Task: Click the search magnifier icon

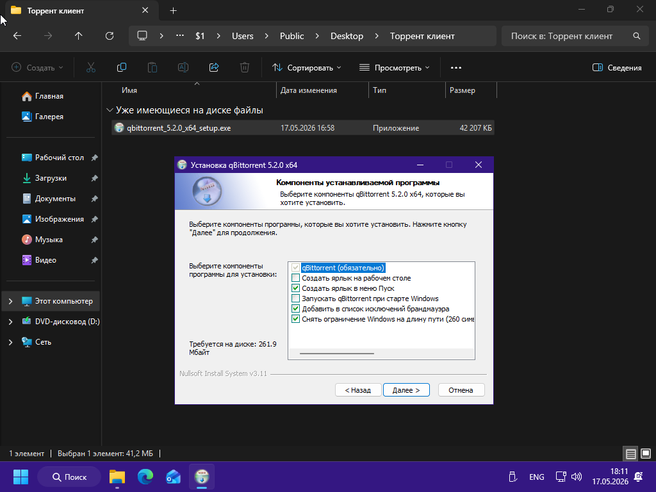Action: [x=637, y=36]
